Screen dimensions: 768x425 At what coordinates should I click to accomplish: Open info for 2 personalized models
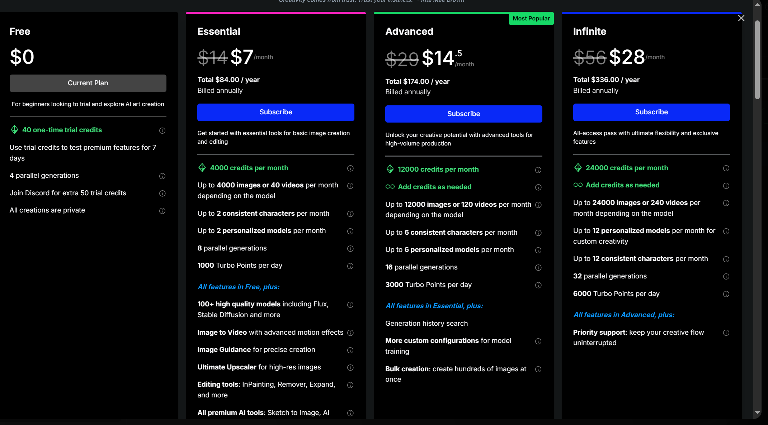pyautogui.click(x=350, y=231)
